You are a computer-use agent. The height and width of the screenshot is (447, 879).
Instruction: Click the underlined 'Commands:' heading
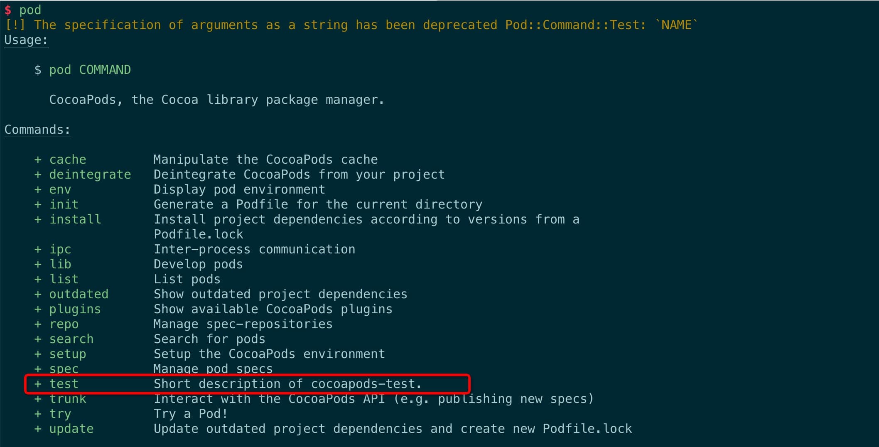pyautogui.click(x=37, y=130)
